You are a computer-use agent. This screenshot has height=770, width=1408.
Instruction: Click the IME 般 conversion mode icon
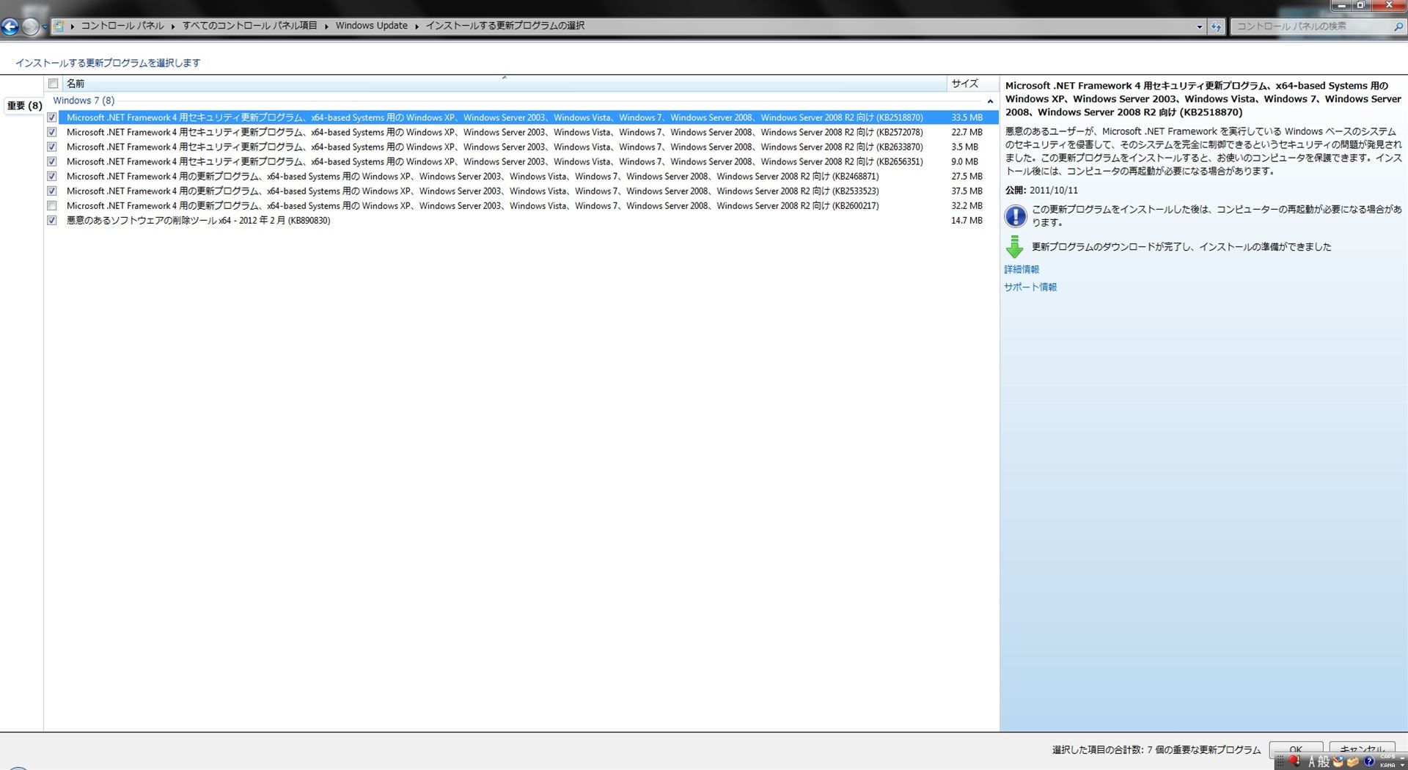click(1324, 763)
